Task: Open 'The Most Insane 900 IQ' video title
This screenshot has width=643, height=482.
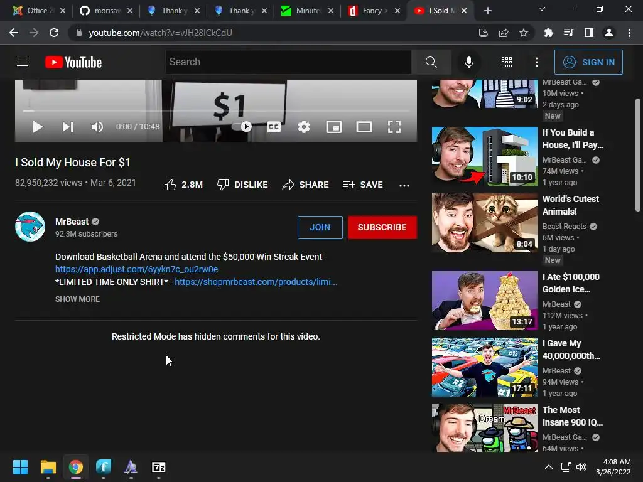Action: click(x=573, y=416)
